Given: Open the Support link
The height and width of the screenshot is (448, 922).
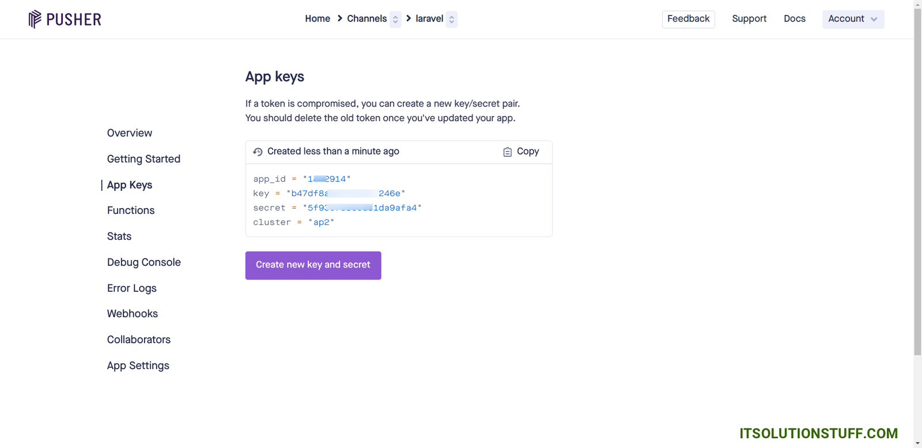Looking at the screenshot, I should [749, 19].
